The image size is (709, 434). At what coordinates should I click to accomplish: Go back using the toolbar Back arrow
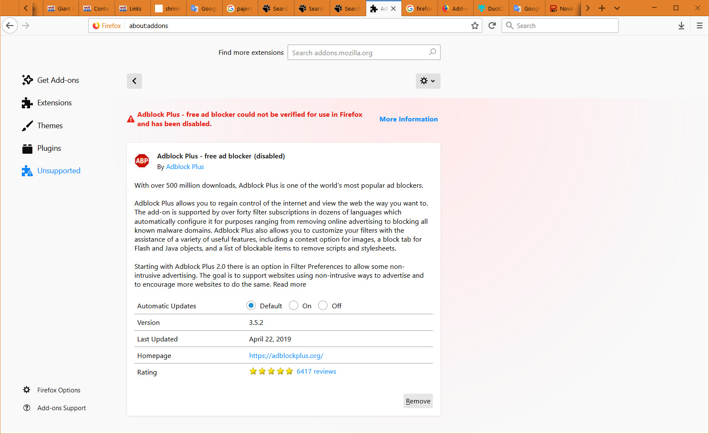(10, 25)
